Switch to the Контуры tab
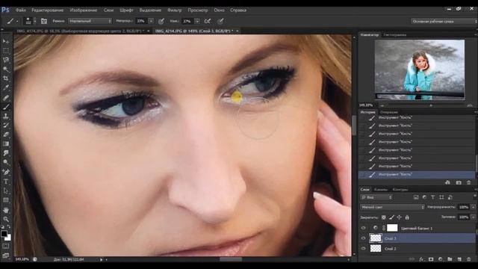The width and height of the screenshot is (478, 269). pos(400,189)
